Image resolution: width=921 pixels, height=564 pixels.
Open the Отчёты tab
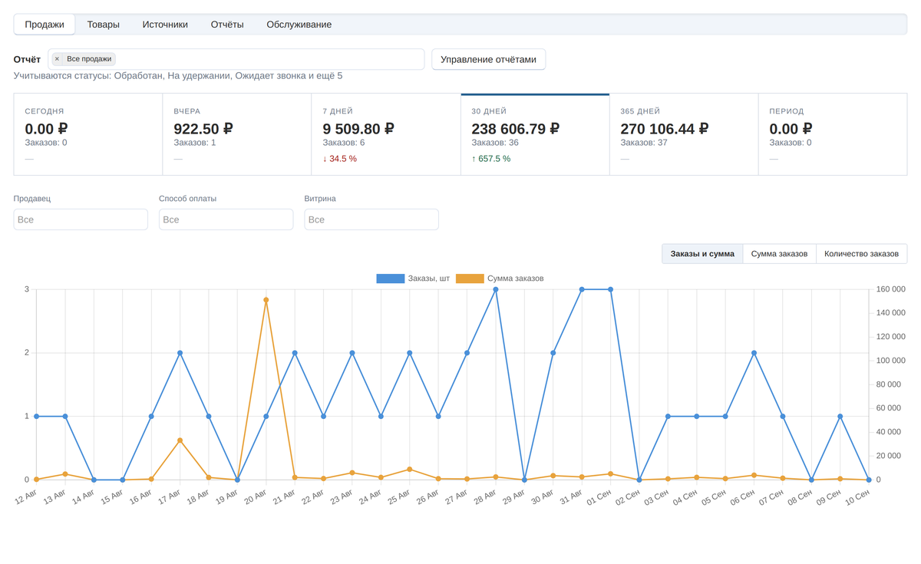(x=227, y=25)
